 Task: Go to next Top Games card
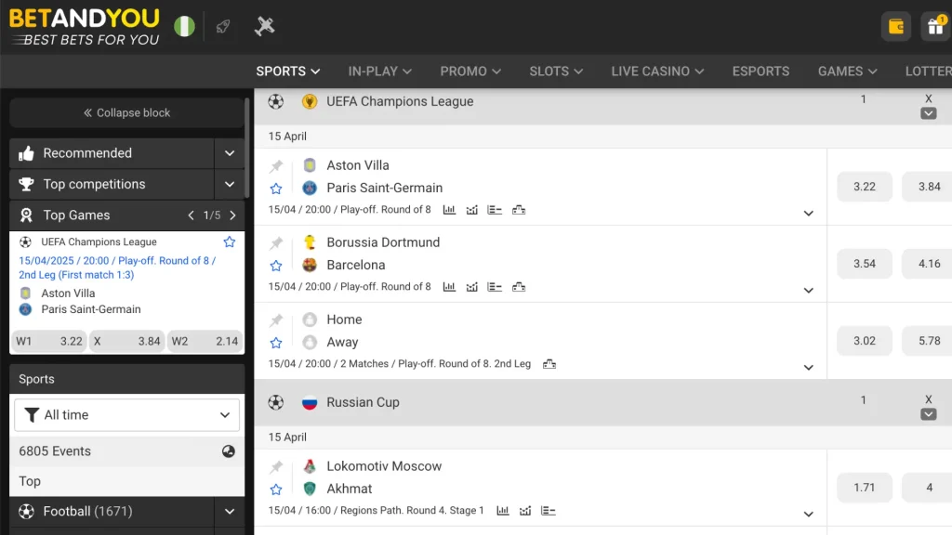(232, 215)
